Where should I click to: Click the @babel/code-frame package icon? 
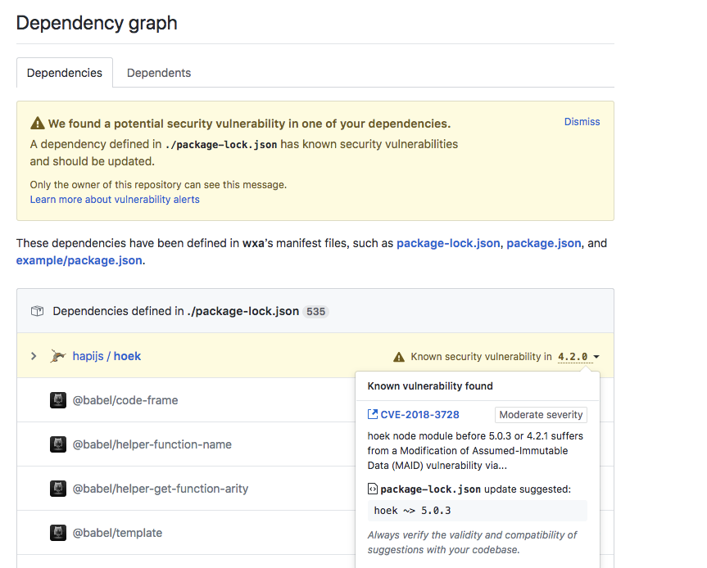57,400
